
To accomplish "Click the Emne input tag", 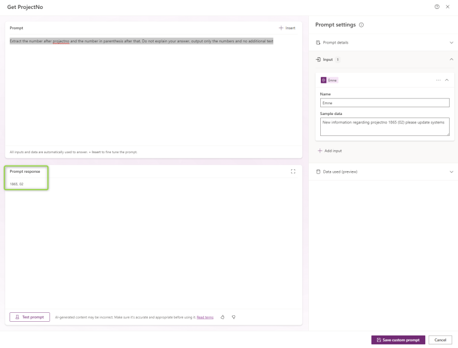I will 329,80.
